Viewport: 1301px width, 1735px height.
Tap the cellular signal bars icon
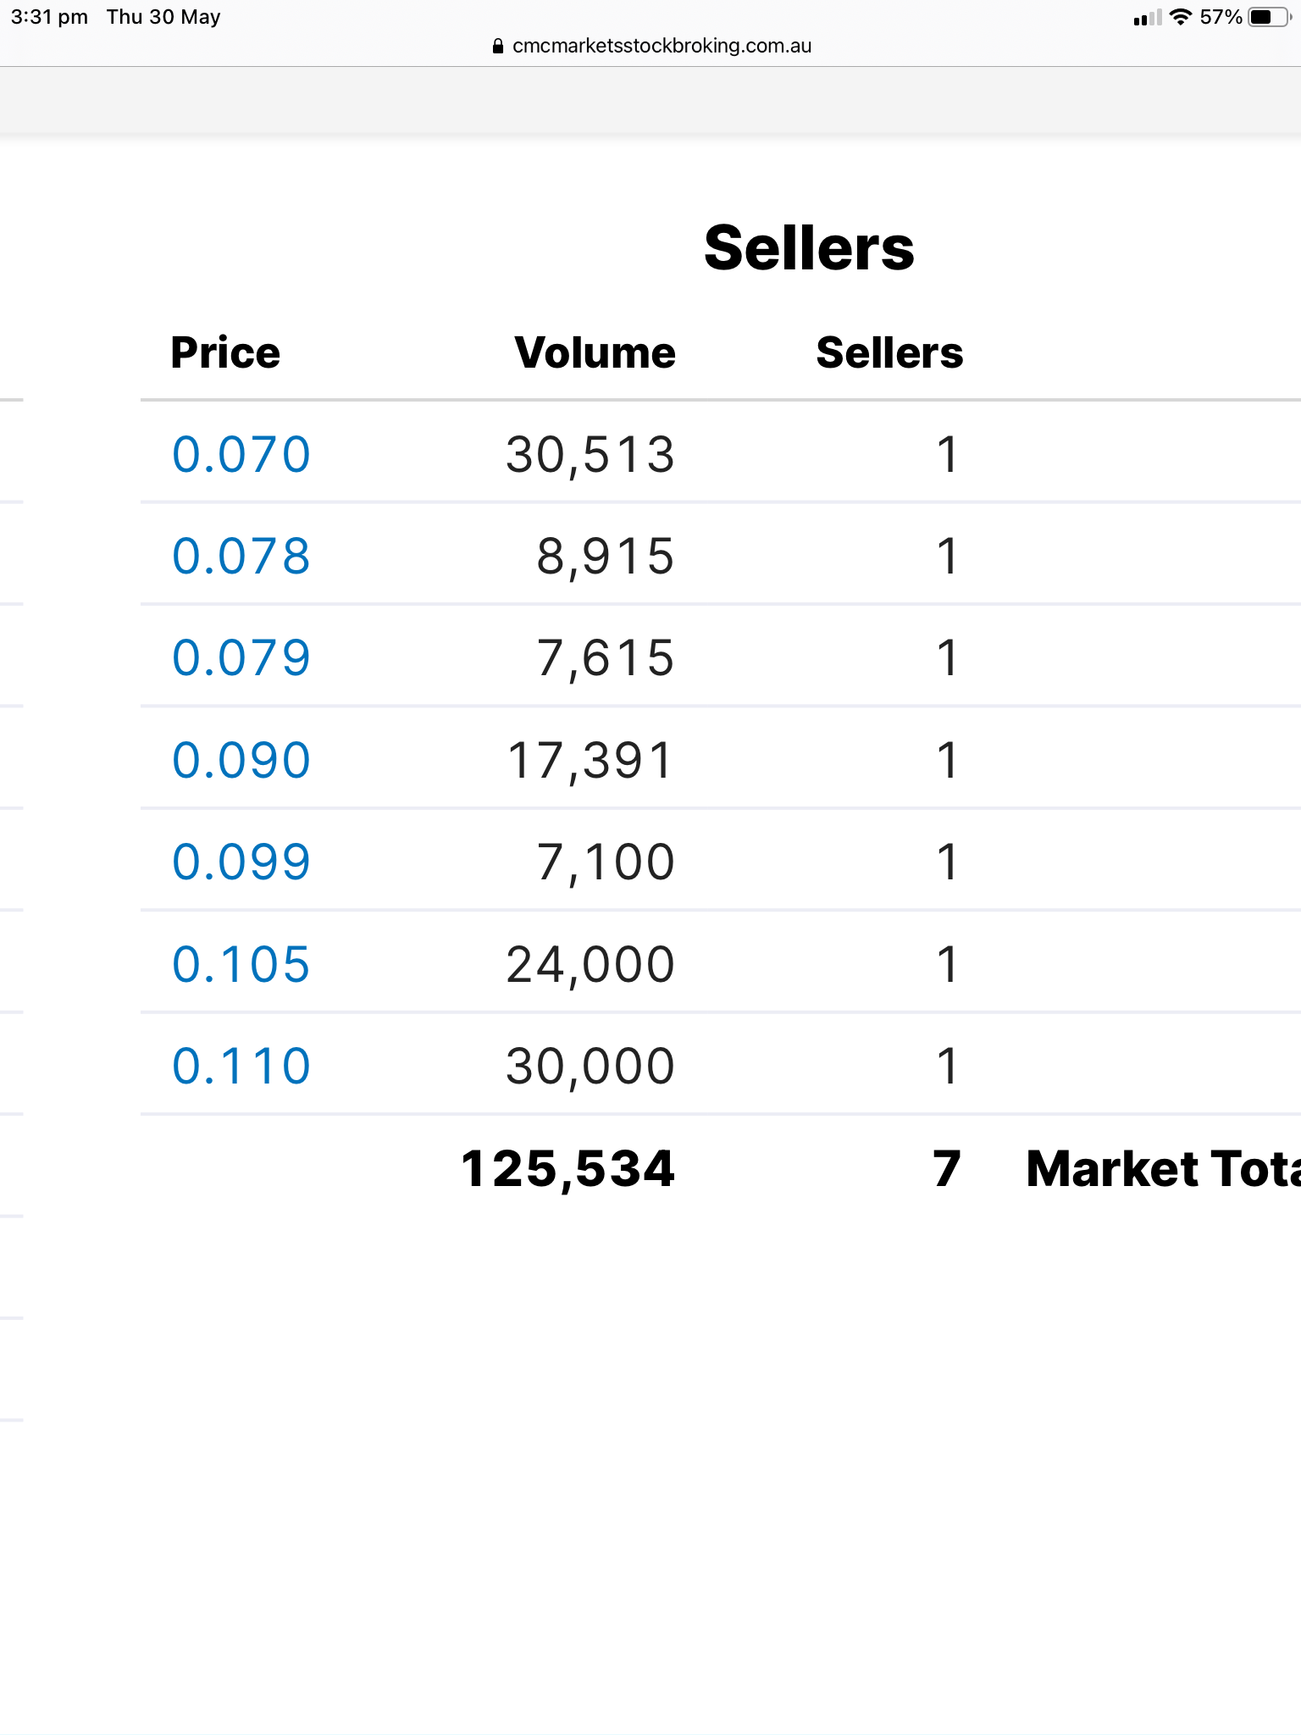click(x=1148, y=18)
